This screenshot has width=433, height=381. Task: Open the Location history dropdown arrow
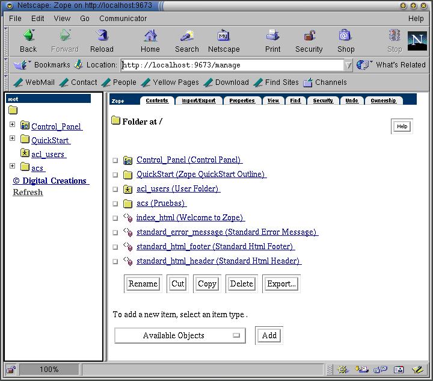point(348,65)
